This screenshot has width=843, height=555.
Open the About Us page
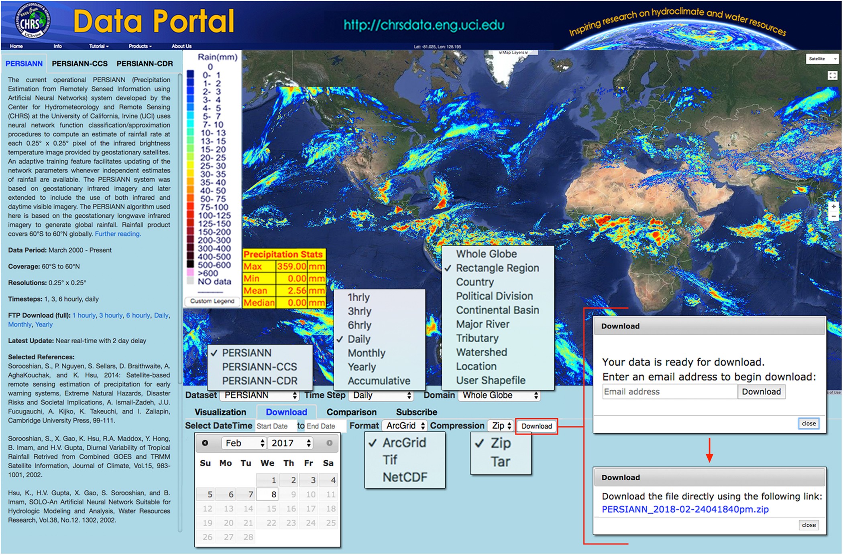point(181,46)
